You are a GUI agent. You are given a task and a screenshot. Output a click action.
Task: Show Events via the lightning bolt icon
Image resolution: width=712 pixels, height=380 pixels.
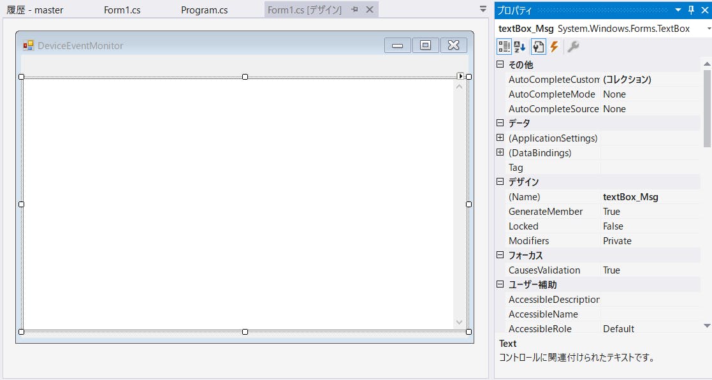click(553, 47)
